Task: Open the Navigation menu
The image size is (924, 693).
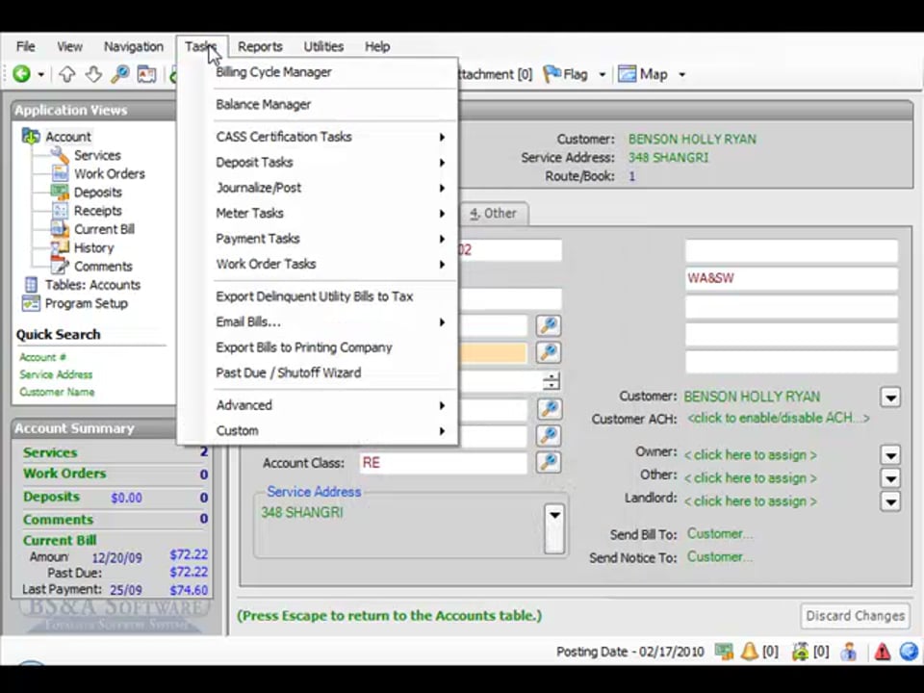Action: point(134,46)
